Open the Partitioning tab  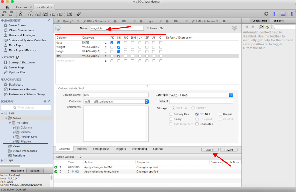point(139,149)
